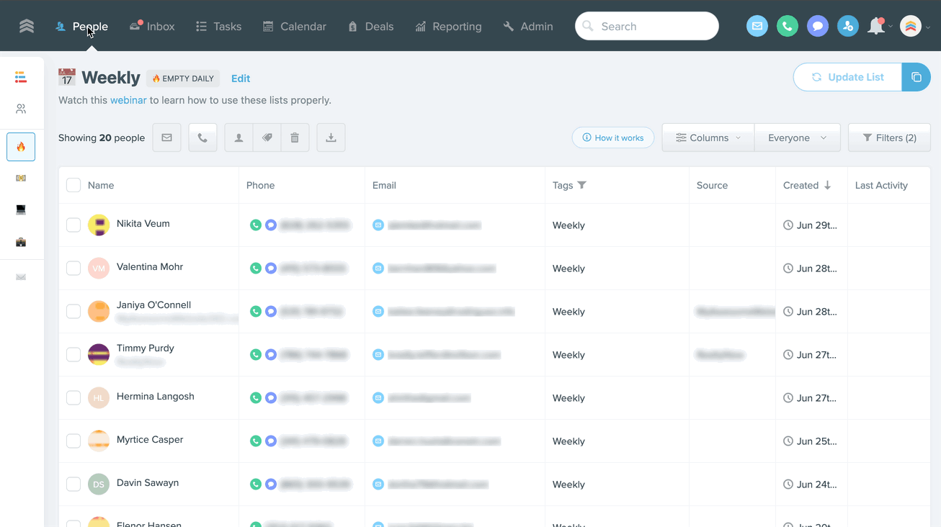Click the assign person toolbar icon
Screen dimensions: 941x527
point(238,138)
